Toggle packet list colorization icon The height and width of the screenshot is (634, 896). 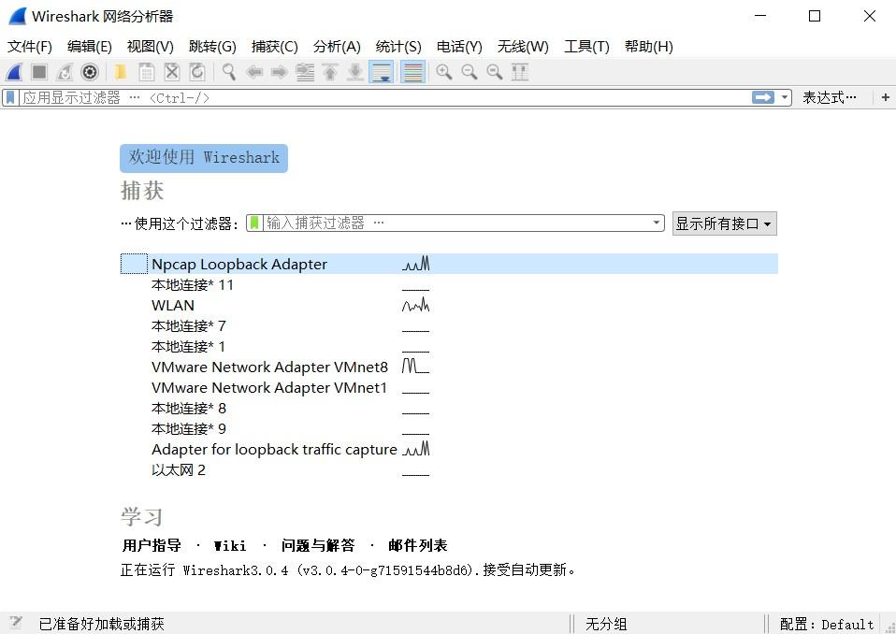(x=412, y=72)
